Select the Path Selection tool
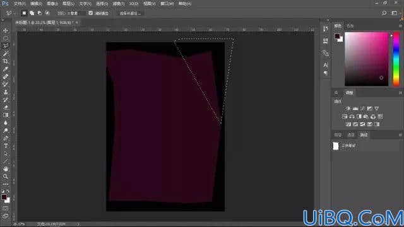The width and height of the screenshot is (404, 227). (x=6, y=154)
